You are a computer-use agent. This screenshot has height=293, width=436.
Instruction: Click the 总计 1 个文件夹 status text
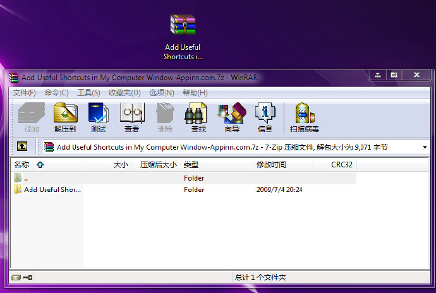260,277
